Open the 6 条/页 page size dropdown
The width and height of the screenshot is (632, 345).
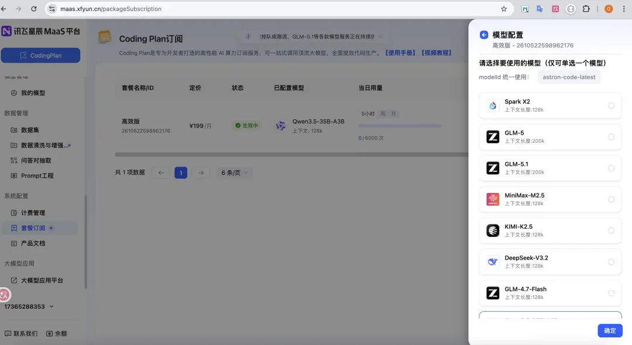tap(235, 172)
